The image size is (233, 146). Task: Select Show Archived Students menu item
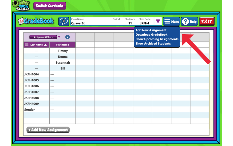tap(153, 43)
